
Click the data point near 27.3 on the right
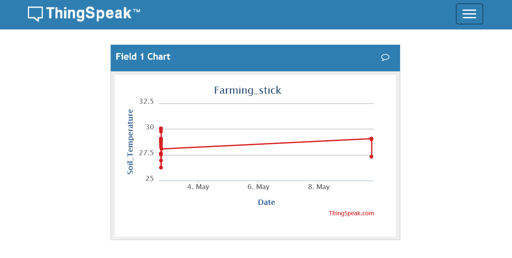pos(371,157)
